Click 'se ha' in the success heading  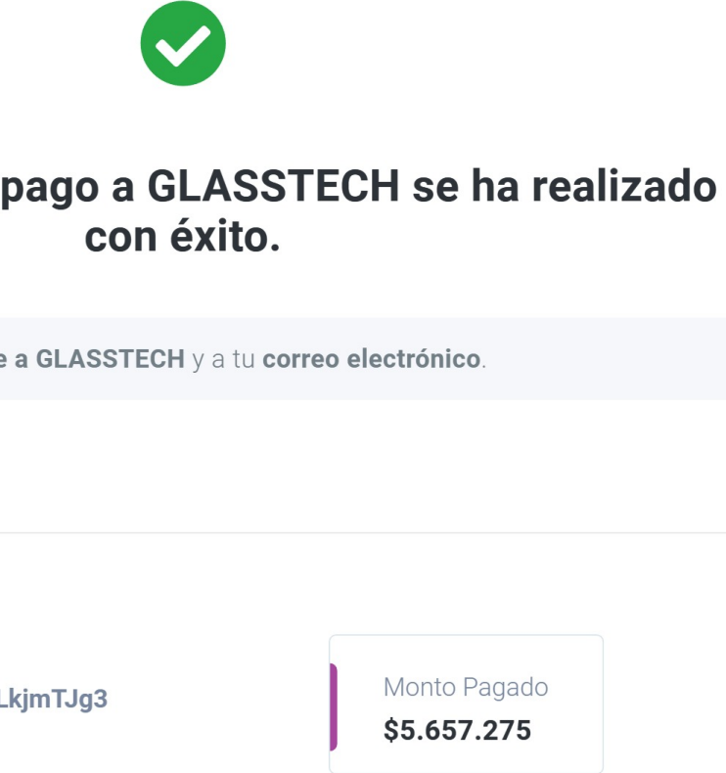466,186
